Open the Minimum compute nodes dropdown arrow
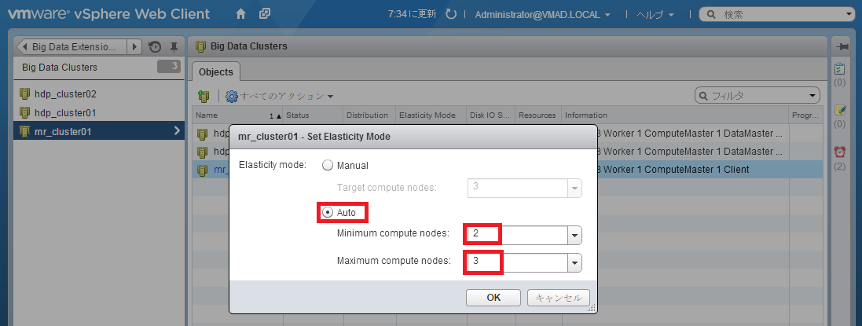 pos(574,236)
